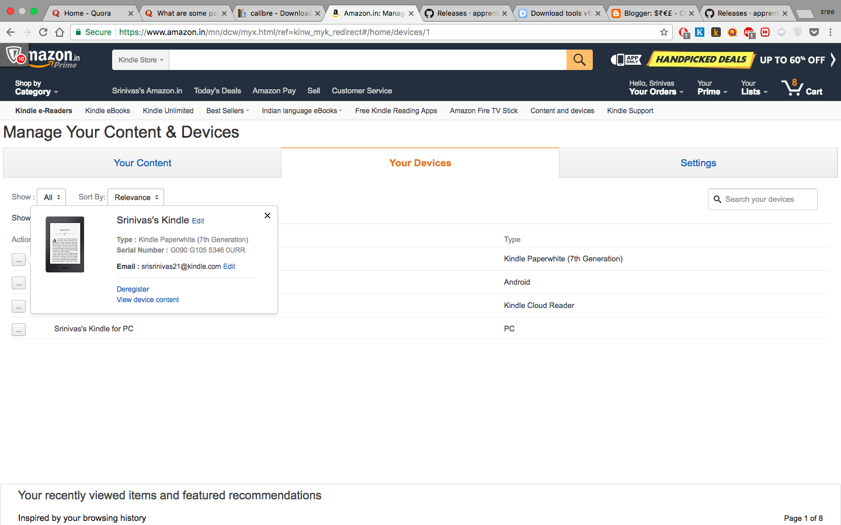Open Kindle e-Readers menu item
The image size is (841, 525).
44,111
